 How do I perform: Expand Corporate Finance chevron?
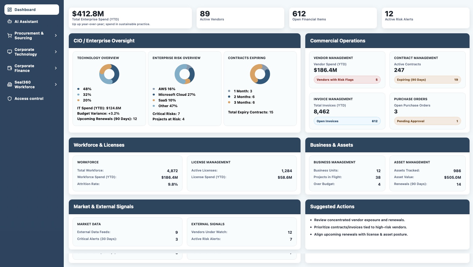point(56,68)
